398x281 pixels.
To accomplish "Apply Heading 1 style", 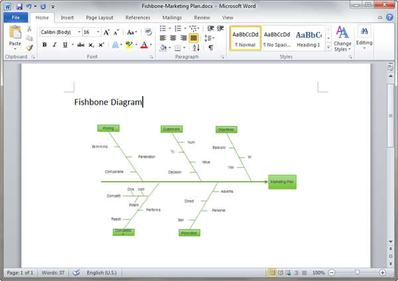I will [308, 38].
